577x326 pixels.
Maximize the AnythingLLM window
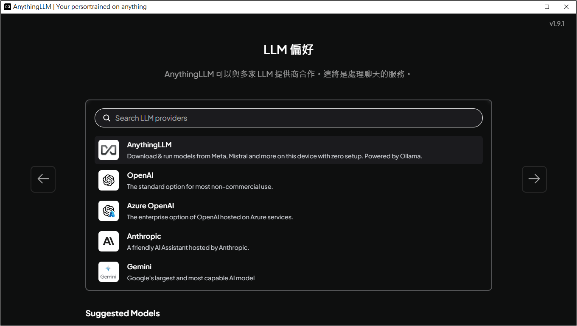point(547,7)
